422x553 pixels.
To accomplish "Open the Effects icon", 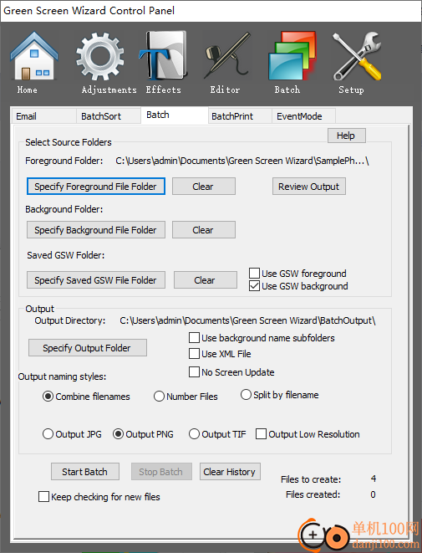I will pos(163,56).
